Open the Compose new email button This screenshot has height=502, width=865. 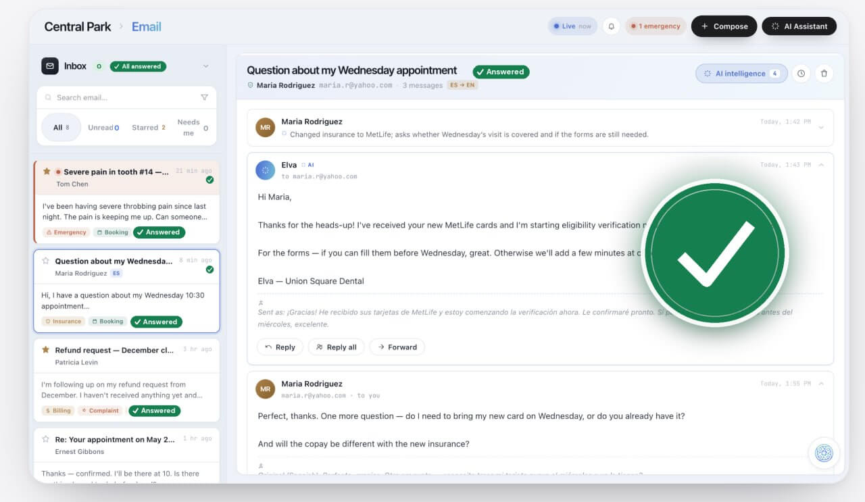[x=724, y=26]
